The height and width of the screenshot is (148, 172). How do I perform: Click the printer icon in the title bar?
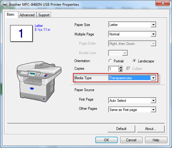[5, 5]
